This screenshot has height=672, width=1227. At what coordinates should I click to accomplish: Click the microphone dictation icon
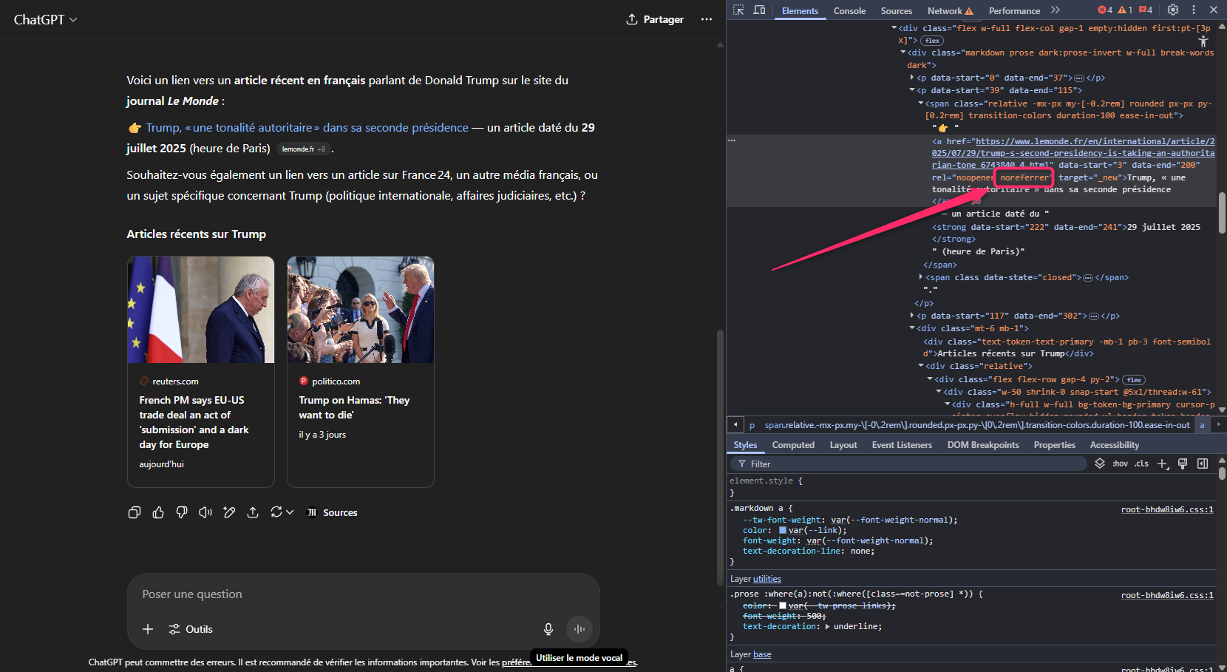tap(548, 629)
